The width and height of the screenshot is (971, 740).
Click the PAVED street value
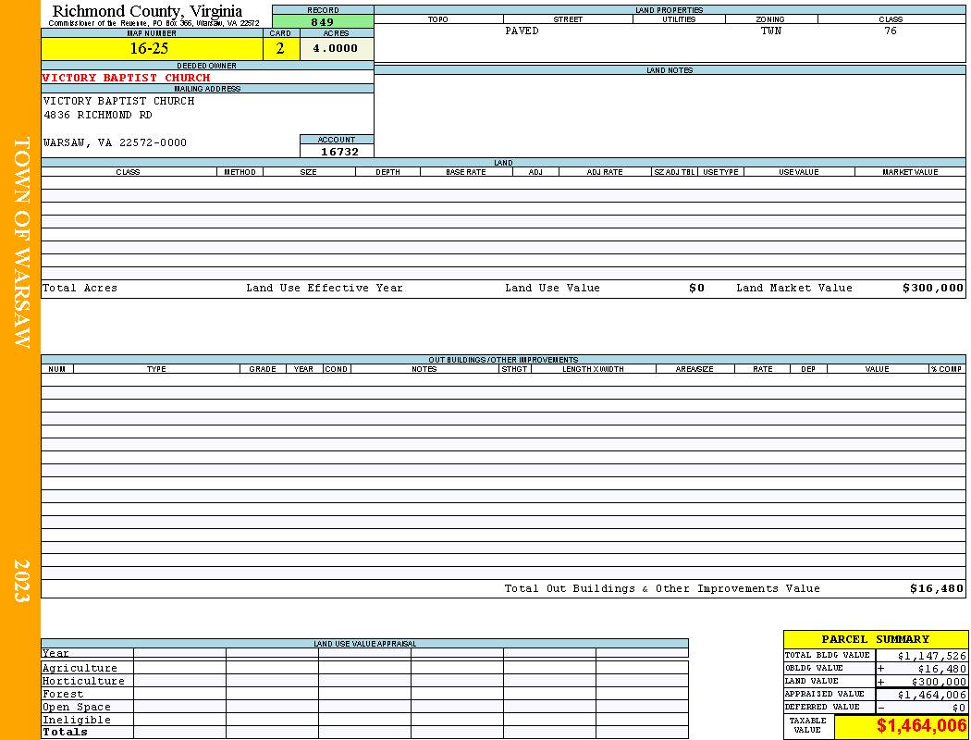tap(522, 31)
